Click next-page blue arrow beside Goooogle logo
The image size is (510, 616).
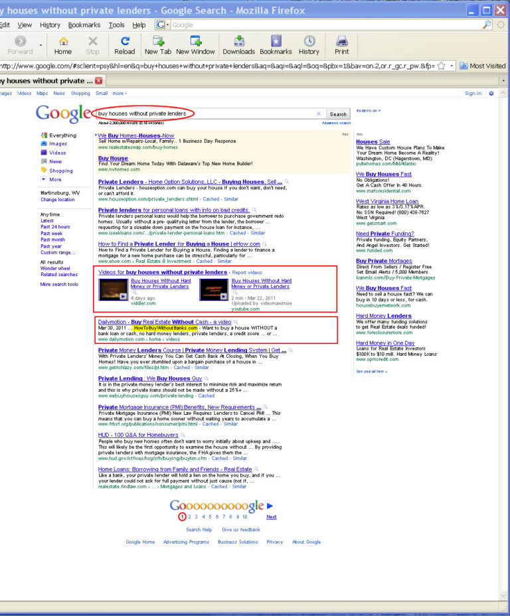[270, 506]
